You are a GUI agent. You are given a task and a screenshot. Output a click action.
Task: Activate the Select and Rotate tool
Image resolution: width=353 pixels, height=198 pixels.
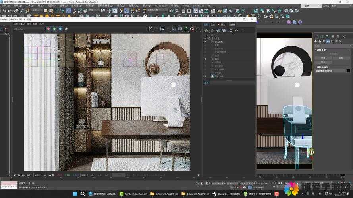click(x=74, y=11)
